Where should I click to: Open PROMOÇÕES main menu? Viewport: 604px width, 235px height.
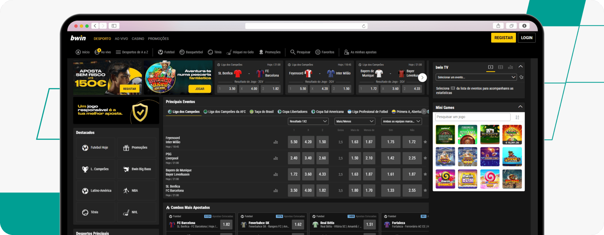click(158, 39)
